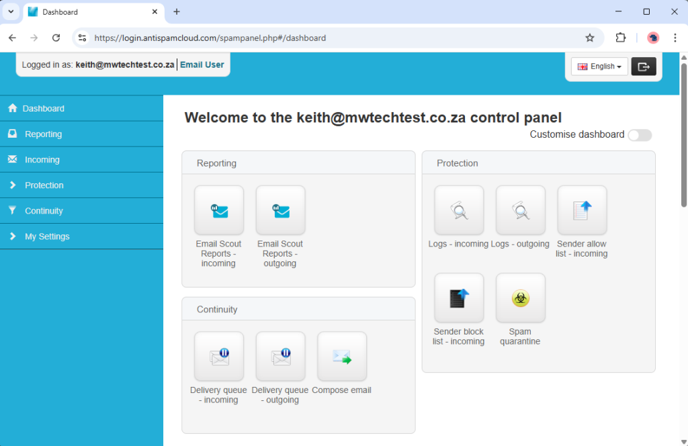This screenshot has width=688, height=446.
Task: Open Delivery queue incoming icon
Action: click(x=218, y=356)
